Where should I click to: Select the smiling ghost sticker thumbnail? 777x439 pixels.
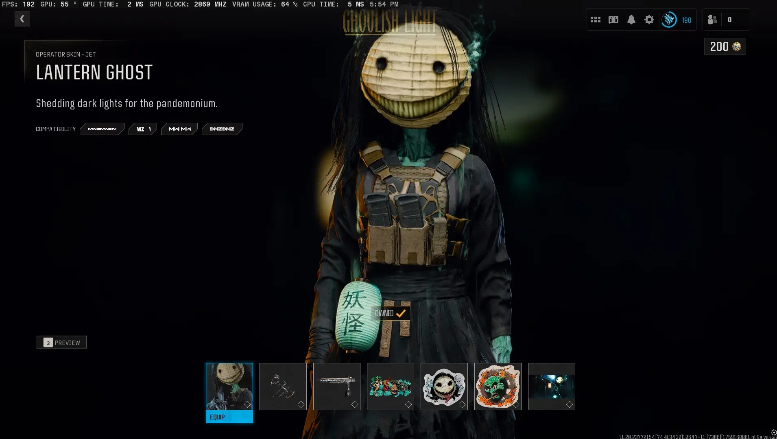(x=444, y=387)
